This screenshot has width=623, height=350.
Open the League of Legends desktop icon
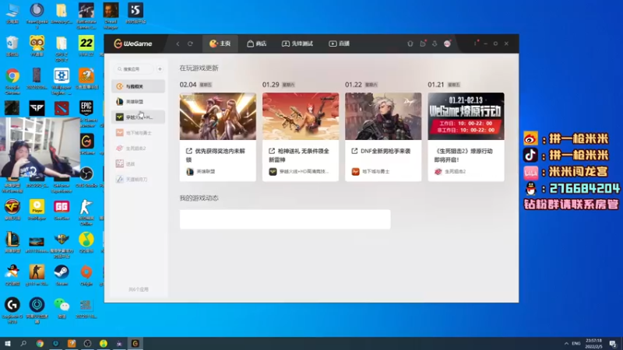pos(12,243)
